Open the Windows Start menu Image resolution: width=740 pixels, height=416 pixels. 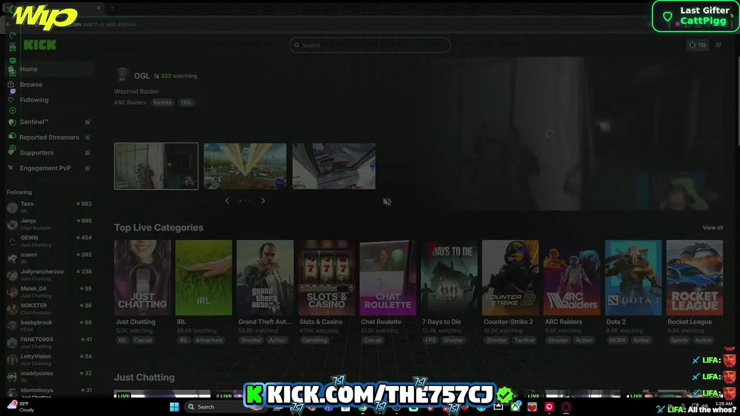click(x=174, y=407)
